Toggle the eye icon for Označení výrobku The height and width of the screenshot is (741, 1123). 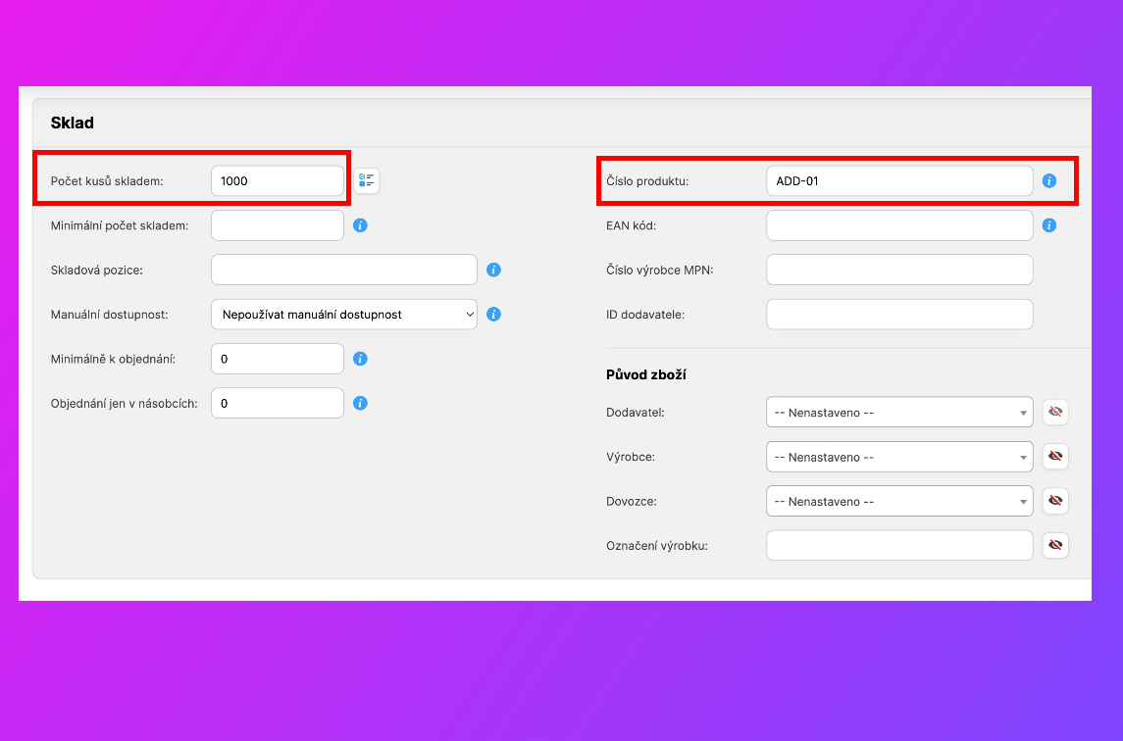tap(1055, 545)
